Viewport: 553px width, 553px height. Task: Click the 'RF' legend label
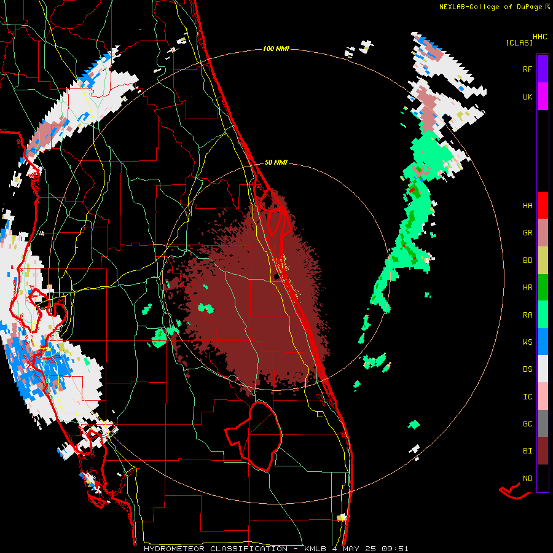tap(527, 69)
